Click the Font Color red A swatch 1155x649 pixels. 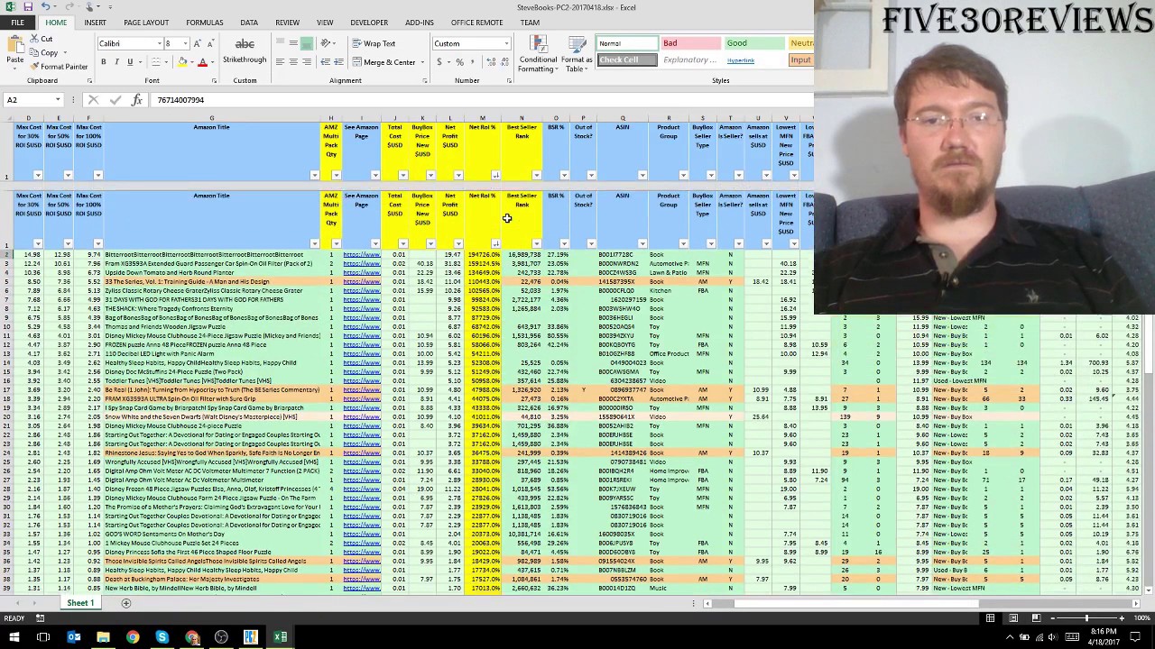point(202,62)
